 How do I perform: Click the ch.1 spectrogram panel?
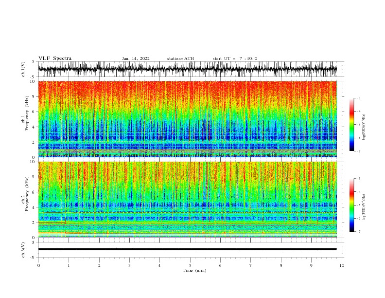tap(188, 119)
